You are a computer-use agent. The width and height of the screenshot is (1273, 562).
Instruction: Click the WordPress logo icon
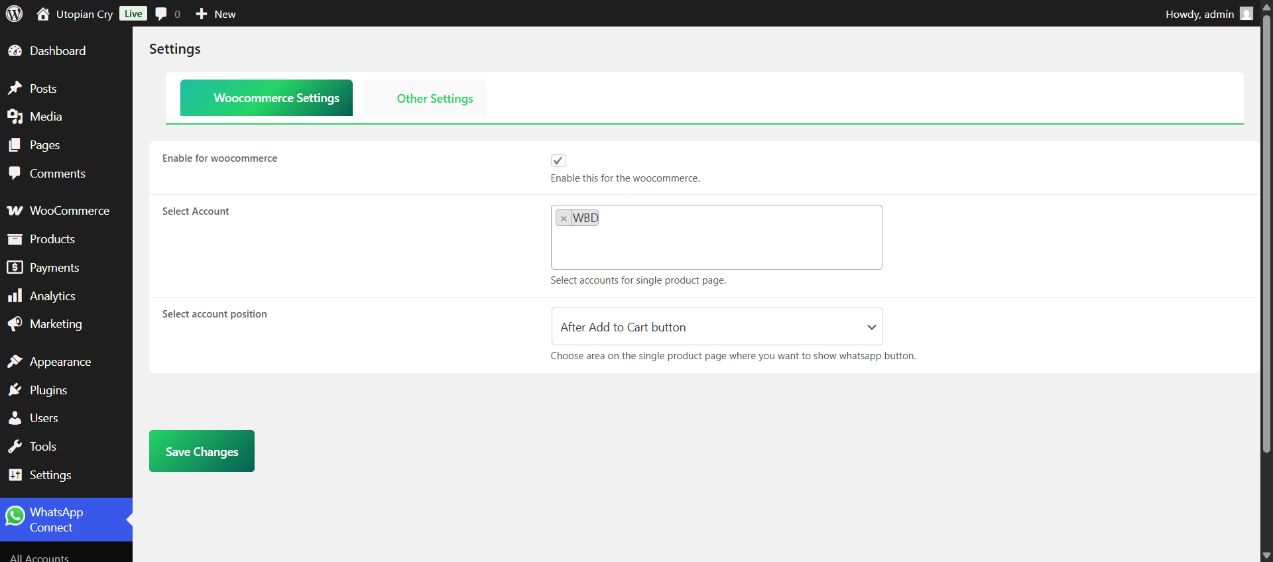14,13
